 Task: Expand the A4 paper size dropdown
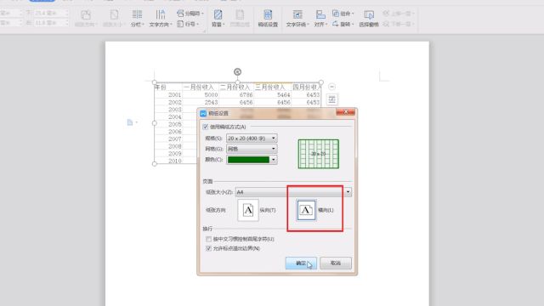pos(293,192)
